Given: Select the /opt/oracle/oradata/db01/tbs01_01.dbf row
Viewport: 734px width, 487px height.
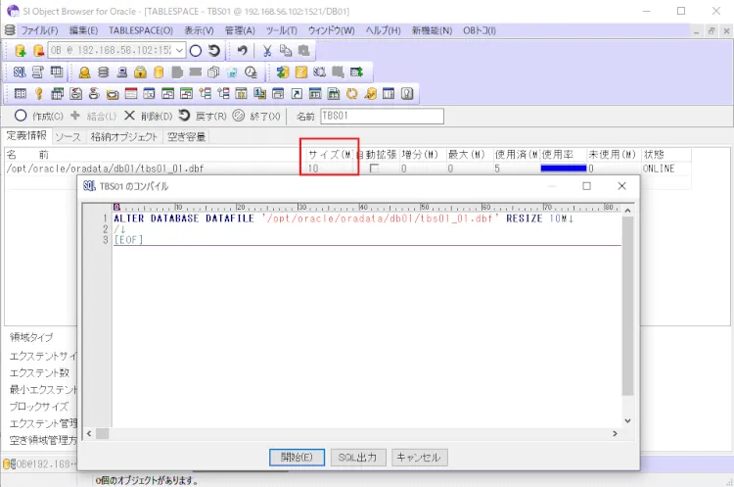Looking at the screenshot, I should [347, 169].
